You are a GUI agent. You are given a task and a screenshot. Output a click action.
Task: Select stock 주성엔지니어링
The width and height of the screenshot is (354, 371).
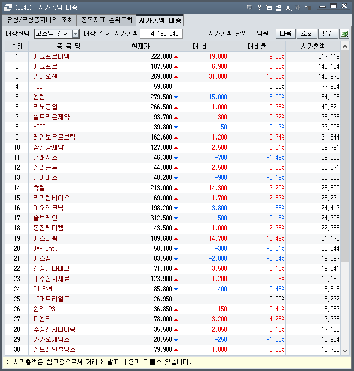tap(55, 330)
